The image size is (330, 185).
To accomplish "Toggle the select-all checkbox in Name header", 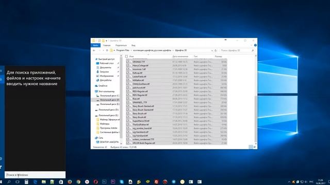I will point(126,57).
